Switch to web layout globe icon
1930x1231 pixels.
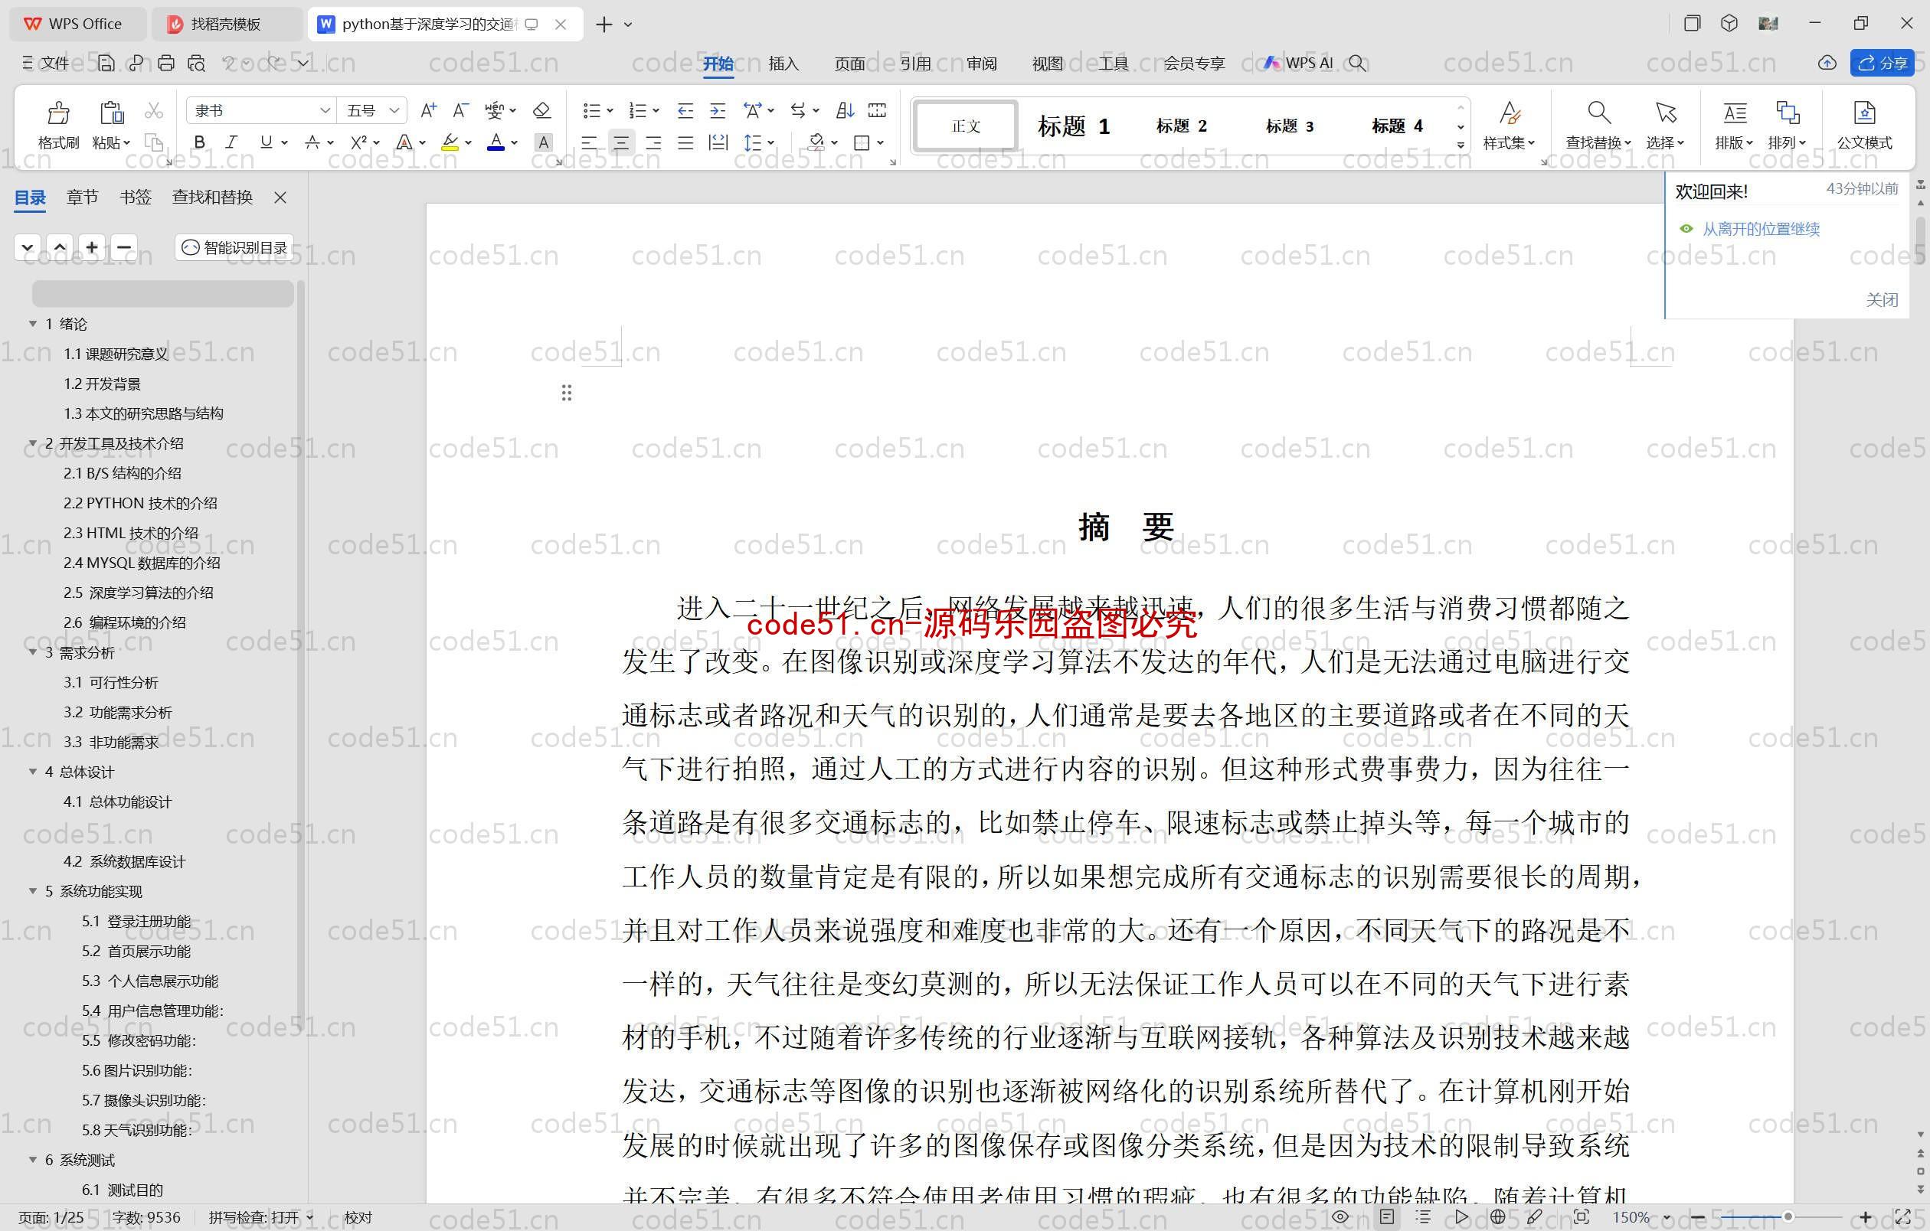pyautogui.click(x=1497, y=1216)
